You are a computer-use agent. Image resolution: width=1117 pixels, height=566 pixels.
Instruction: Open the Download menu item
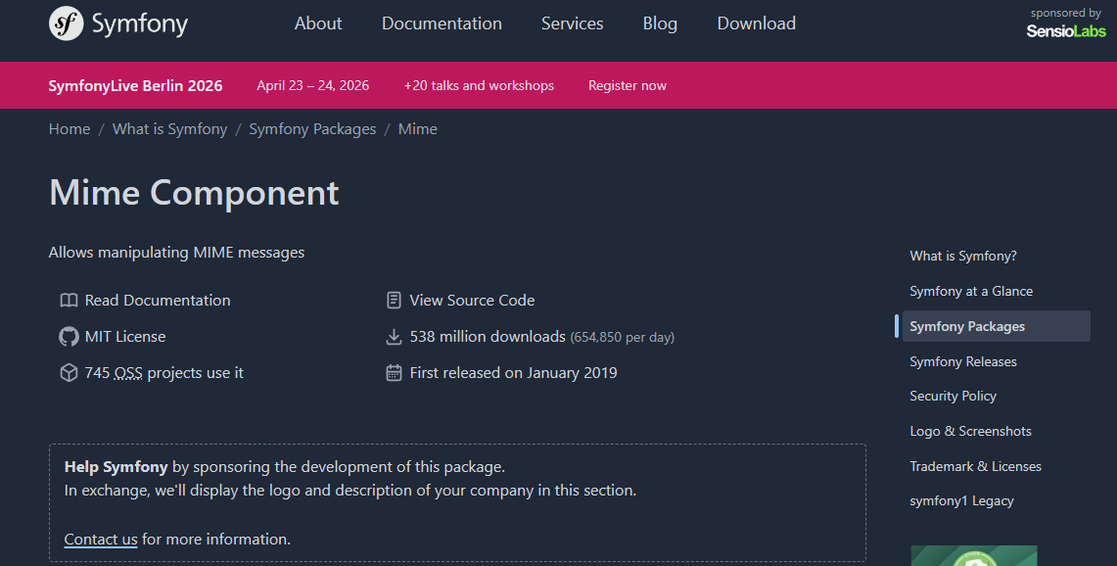coord(756,24)
